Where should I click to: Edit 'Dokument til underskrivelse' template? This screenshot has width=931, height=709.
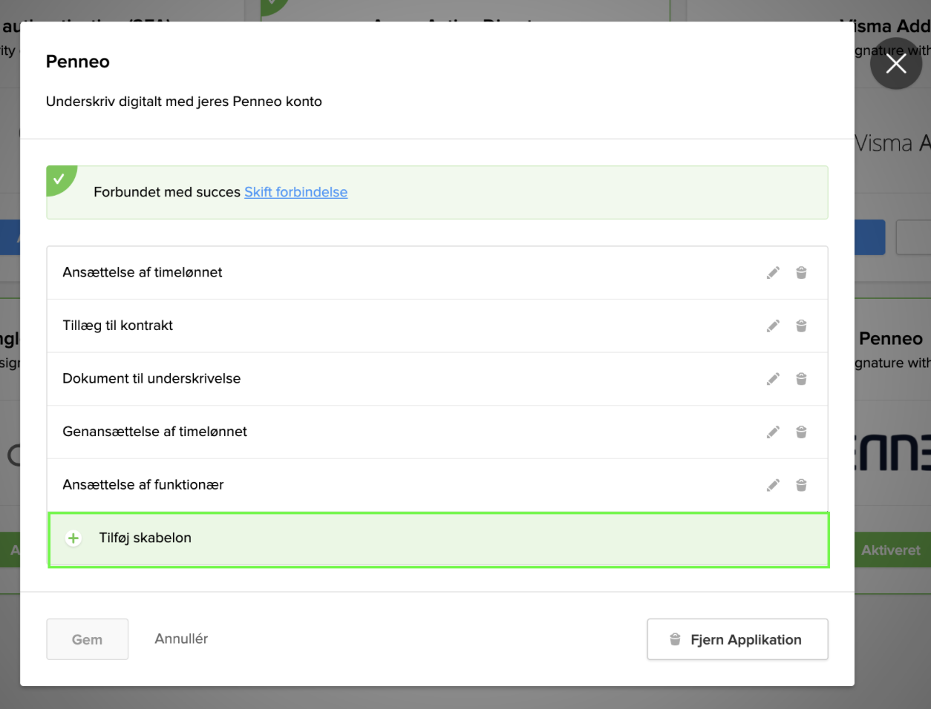click(x=773, y=379)
